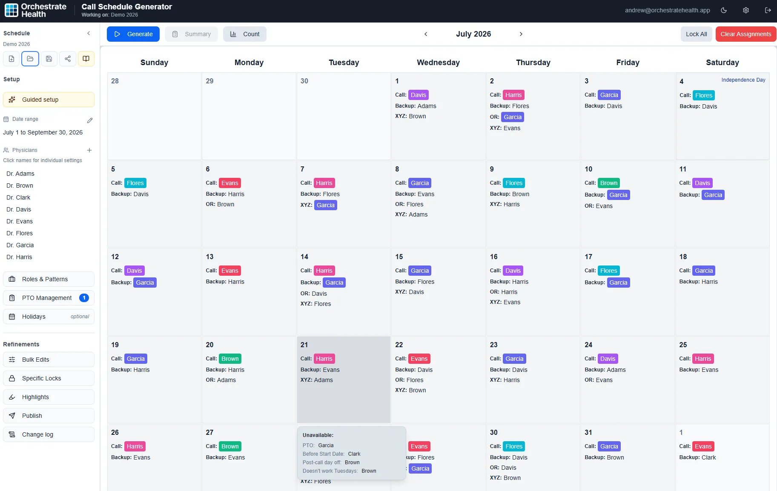Viewport: 777px width, 491px height.
Task: Select Dr. Garcia in physicians list
Action: tap(20, 245)
